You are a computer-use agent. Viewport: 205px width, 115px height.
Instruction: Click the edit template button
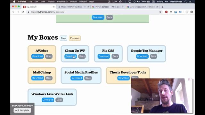pos(22,110)
